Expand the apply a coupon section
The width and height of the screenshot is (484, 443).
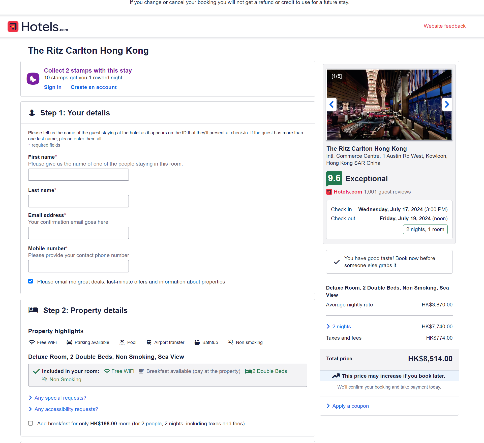pos(350,405)
